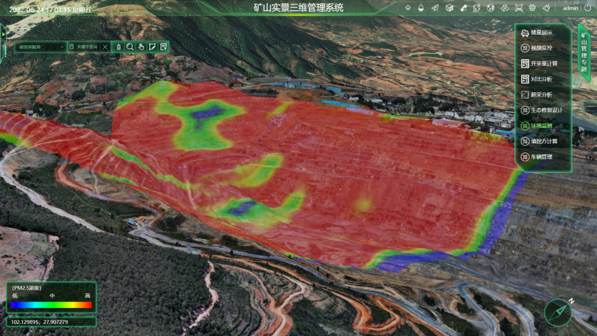This screenshot has width=597, height=336.
Task: Toggle the 2D/3D switch icon
Action: coord(476,8)
